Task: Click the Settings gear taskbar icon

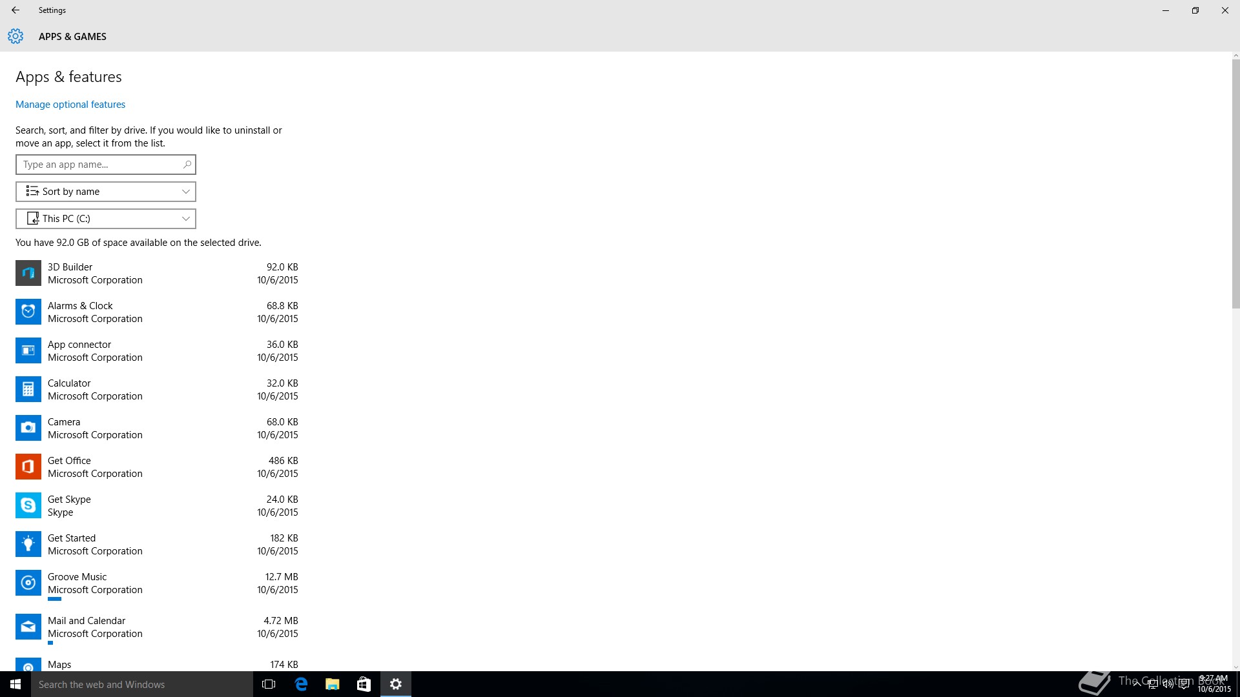Action: [396, 684]
